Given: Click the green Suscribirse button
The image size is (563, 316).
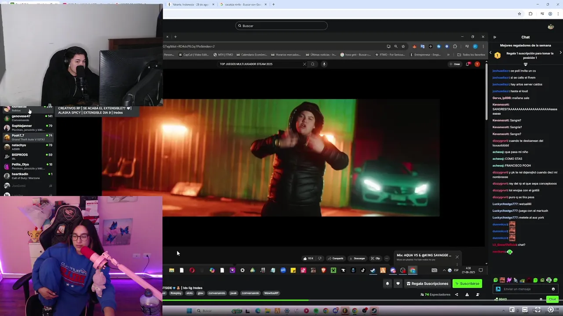Looking at the screenshot, I should [467, 284].
